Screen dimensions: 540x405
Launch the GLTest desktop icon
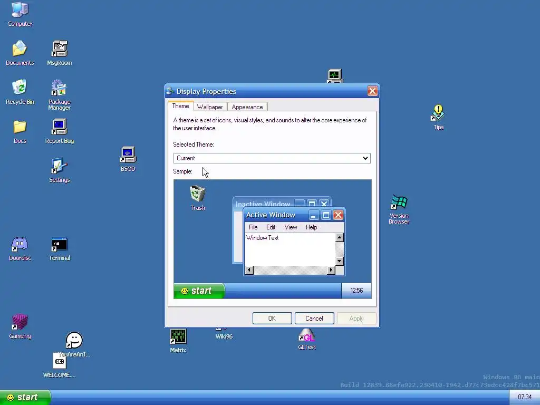click(x=306, y=339)
